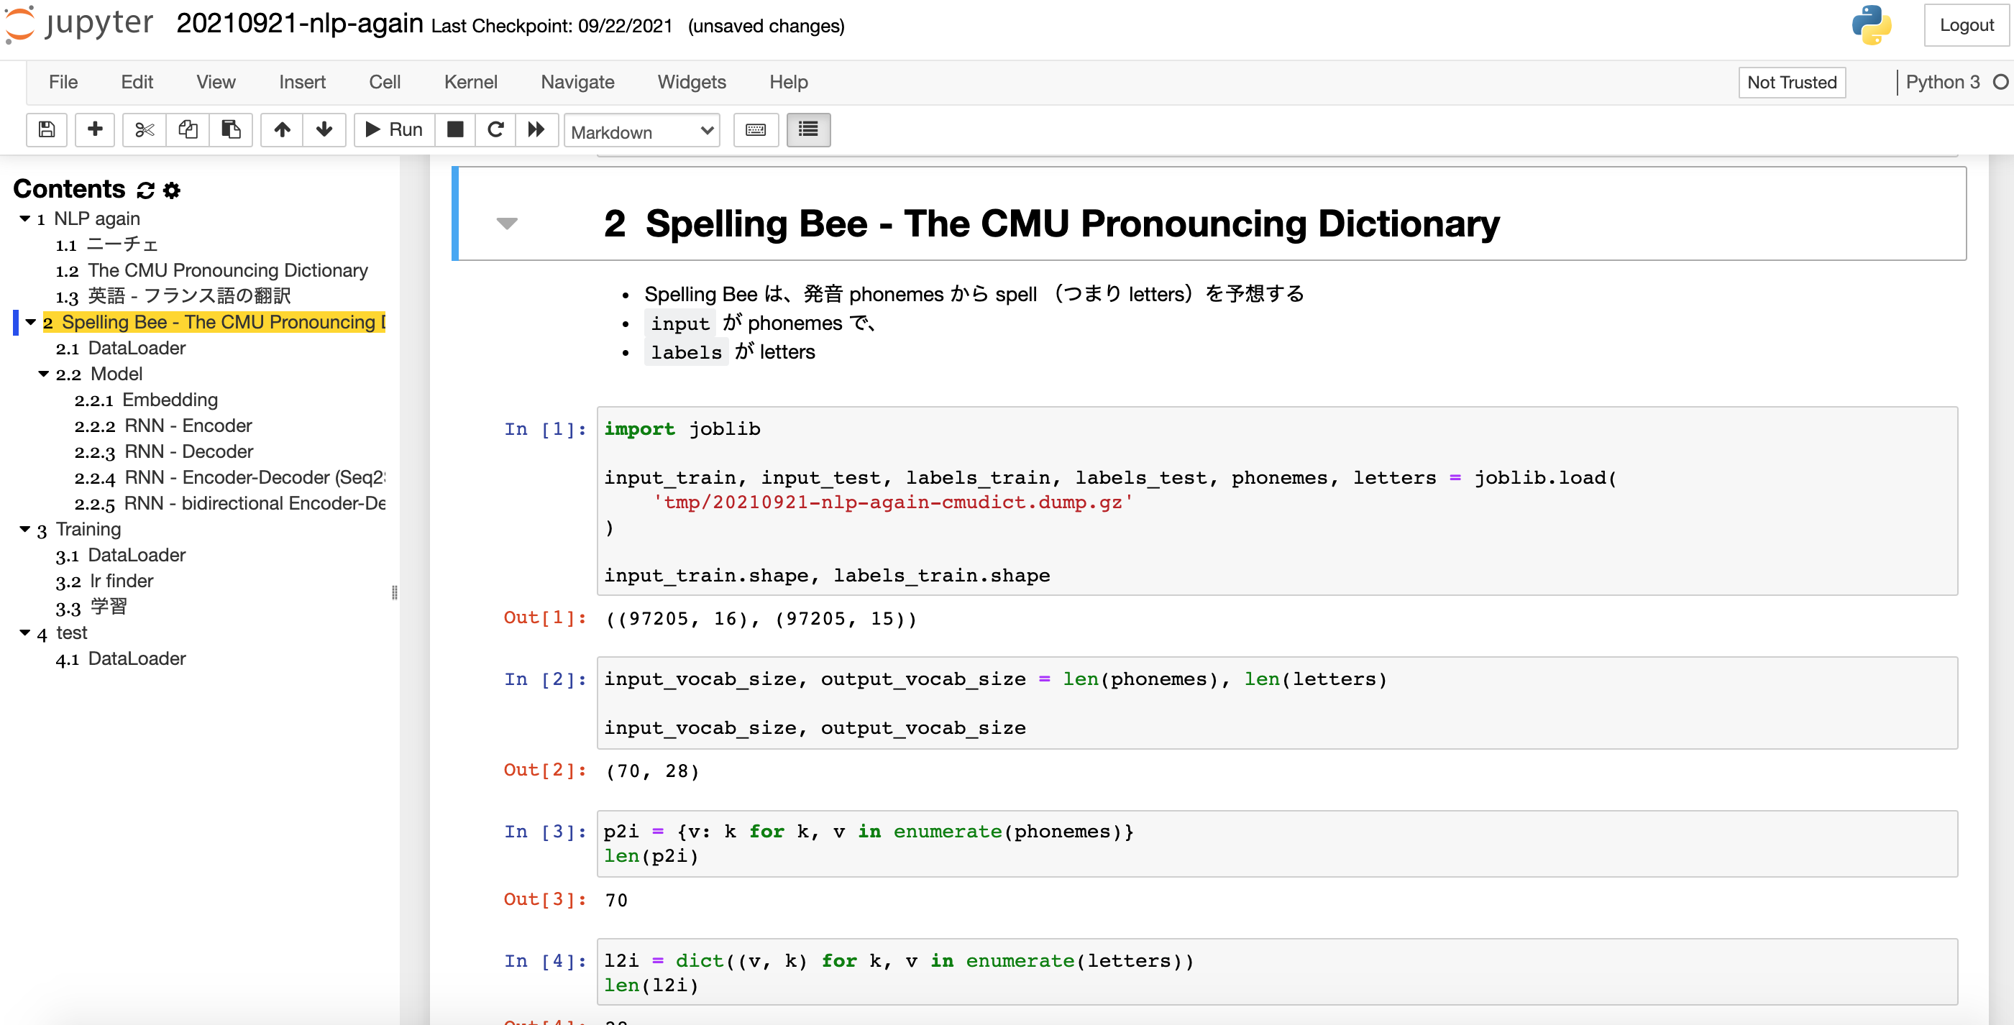Image resolution: width=2014 pixels, height=1025 pixels.
Task: Refresh the Contents panel
Action: point(145,190)
